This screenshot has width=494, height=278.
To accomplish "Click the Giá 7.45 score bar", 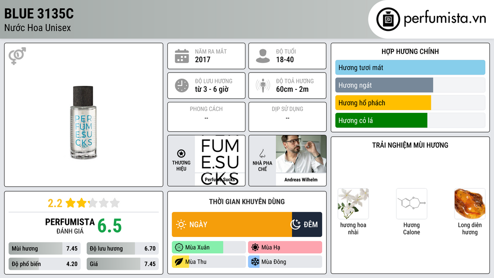I will tap(123, 264).
